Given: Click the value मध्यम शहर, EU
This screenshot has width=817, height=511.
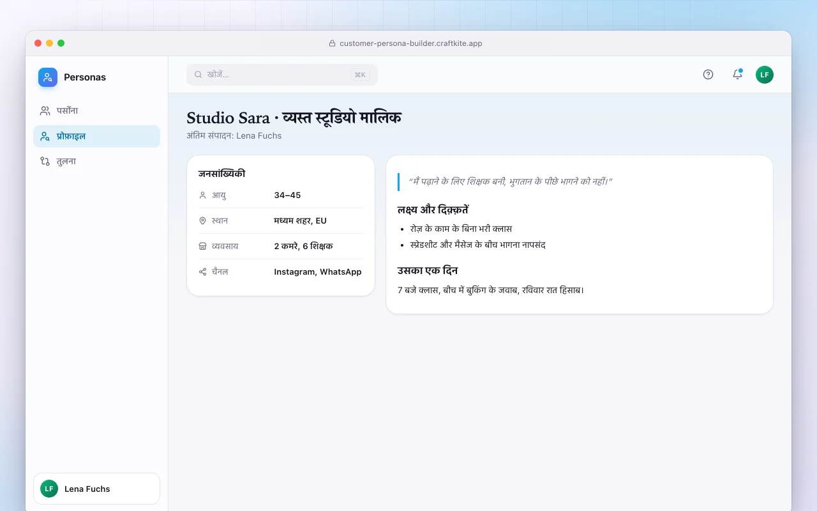Looking at the screenshot, I should (300, 221).
